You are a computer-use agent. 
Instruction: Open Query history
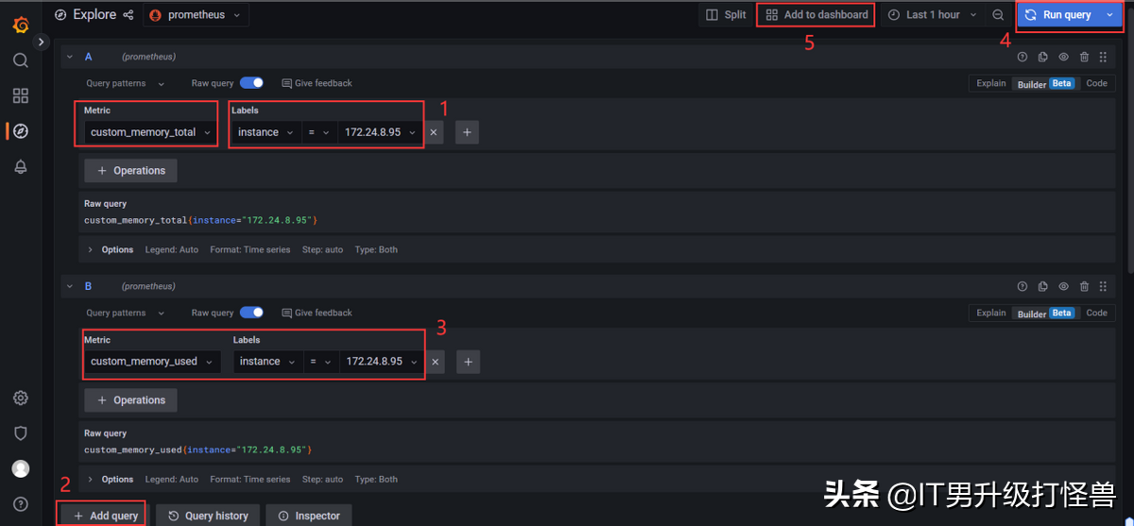[x=208, y=516]
